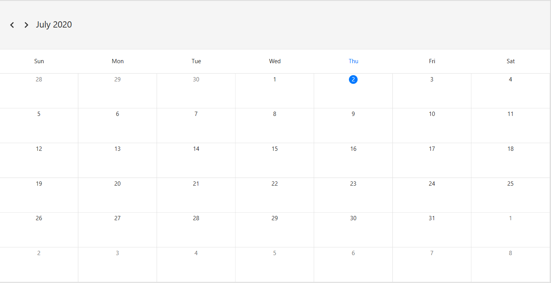
Task: Select Monday July 27
Action: tap(117, 230)
